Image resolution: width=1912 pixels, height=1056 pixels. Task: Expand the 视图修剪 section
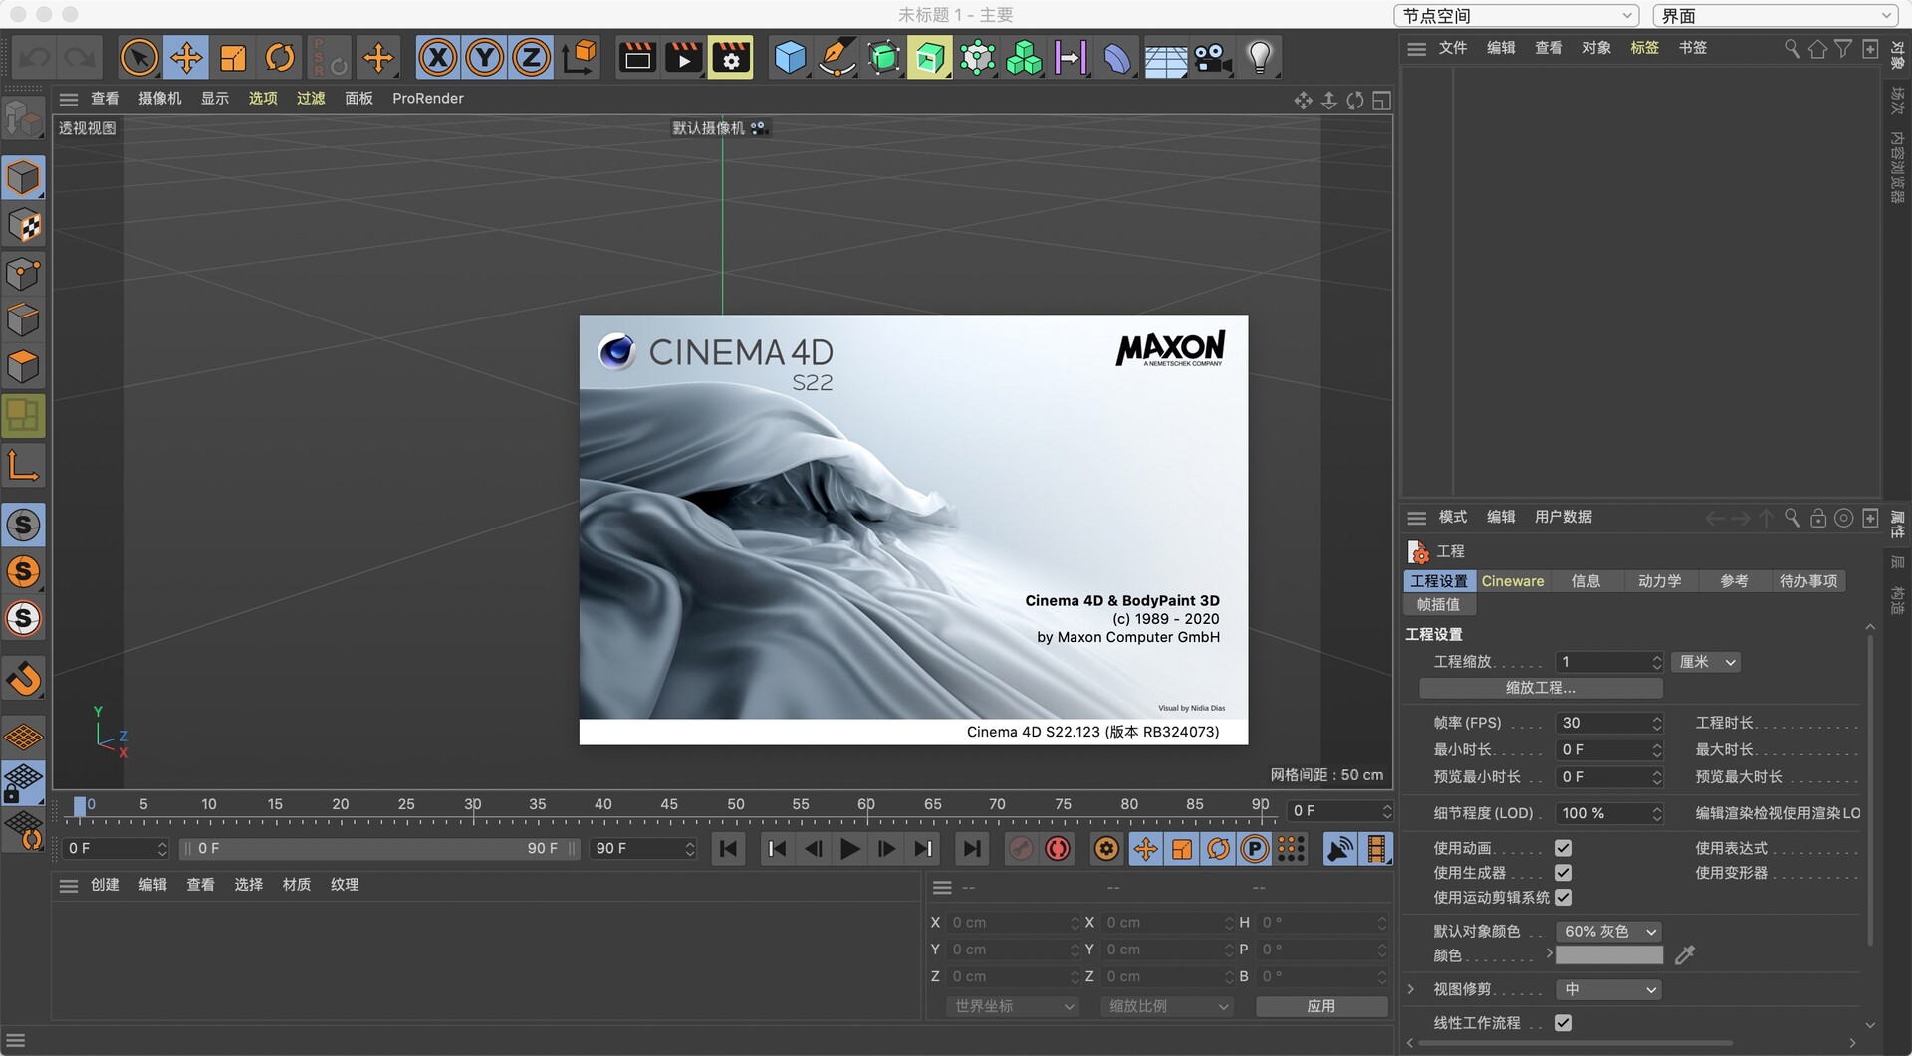(1410, 989)
